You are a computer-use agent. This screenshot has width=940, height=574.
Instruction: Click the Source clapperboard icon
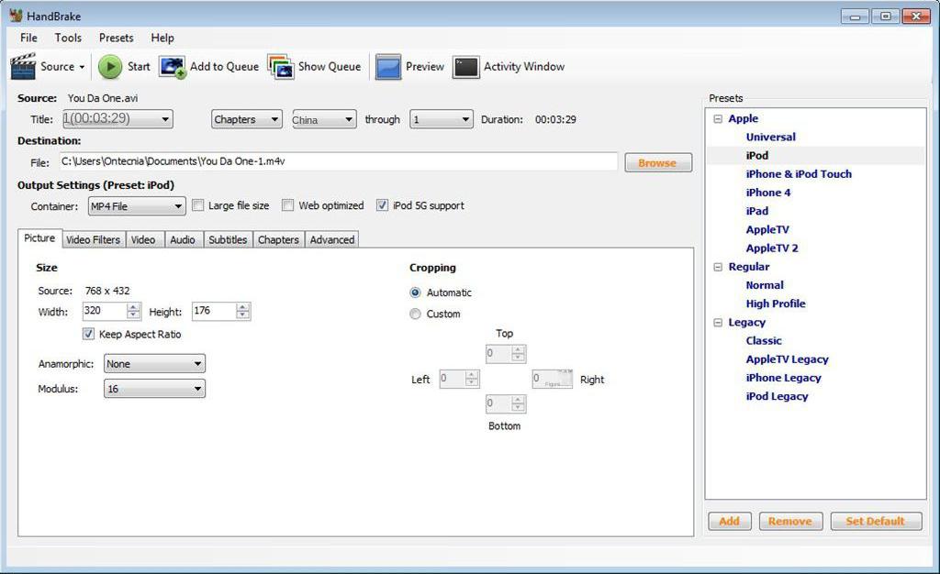pos(23,67)
